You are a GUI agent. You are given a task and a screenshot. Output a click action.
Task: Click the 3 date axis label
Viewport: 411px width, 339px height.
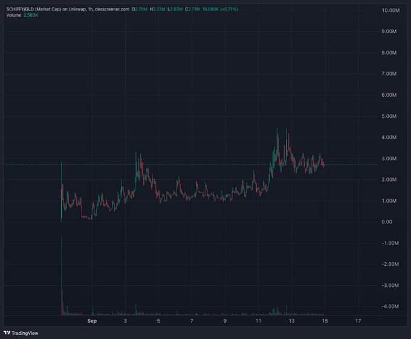pyautogui.click(x=125, y=321)
